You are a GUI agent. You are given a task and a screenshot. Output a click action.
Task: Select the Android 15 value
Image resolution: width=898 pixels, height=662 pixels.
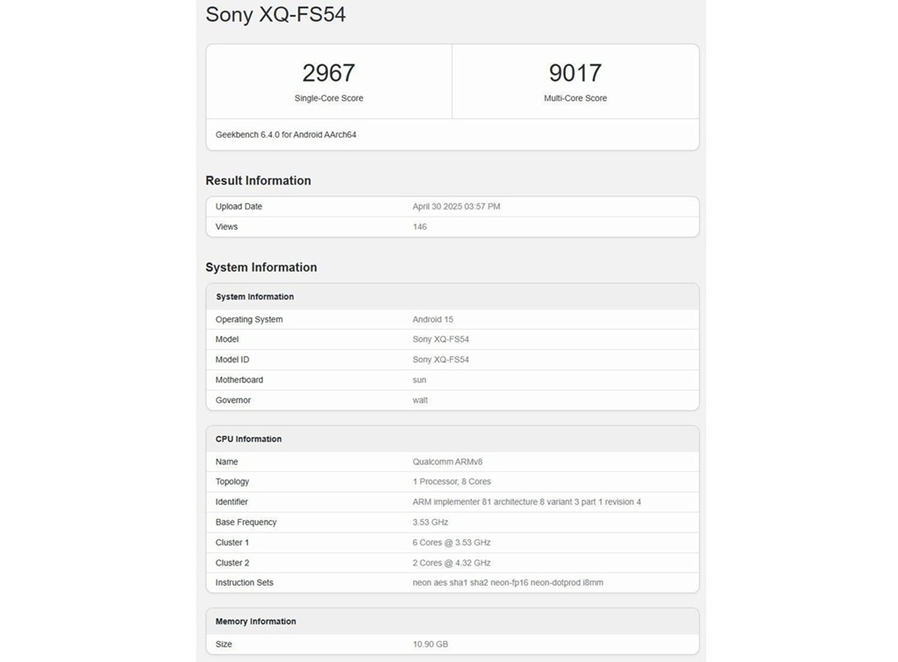point(433,319)
